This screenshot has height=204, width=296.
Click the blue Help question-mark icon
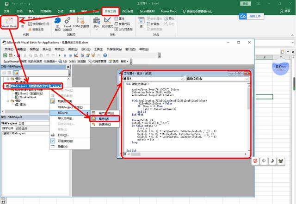tap(105, 56)
